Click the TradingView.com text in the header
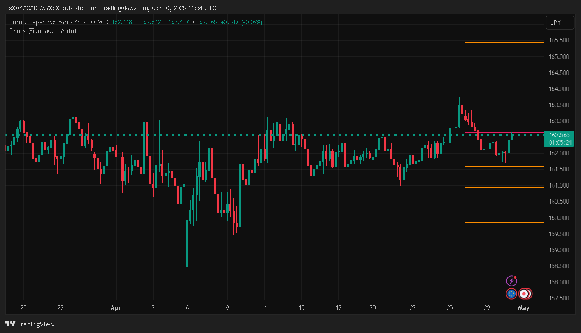The height and width of the screenshot is (333, 581). pos(124,8)
